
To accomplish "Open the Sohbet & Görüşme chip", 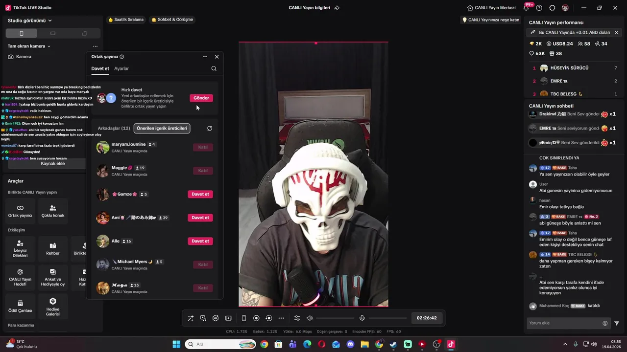I will (172, 20).
